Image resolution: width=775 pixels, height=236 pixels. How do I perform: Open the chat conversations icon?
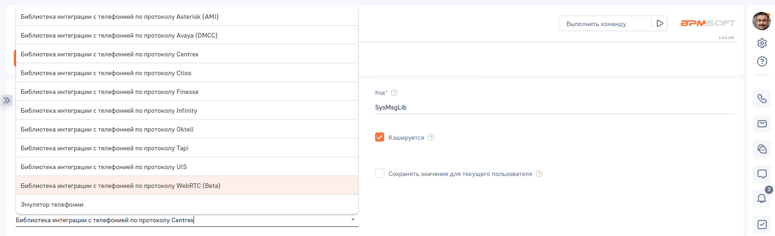pyautogui.click(x=762, y=149)
